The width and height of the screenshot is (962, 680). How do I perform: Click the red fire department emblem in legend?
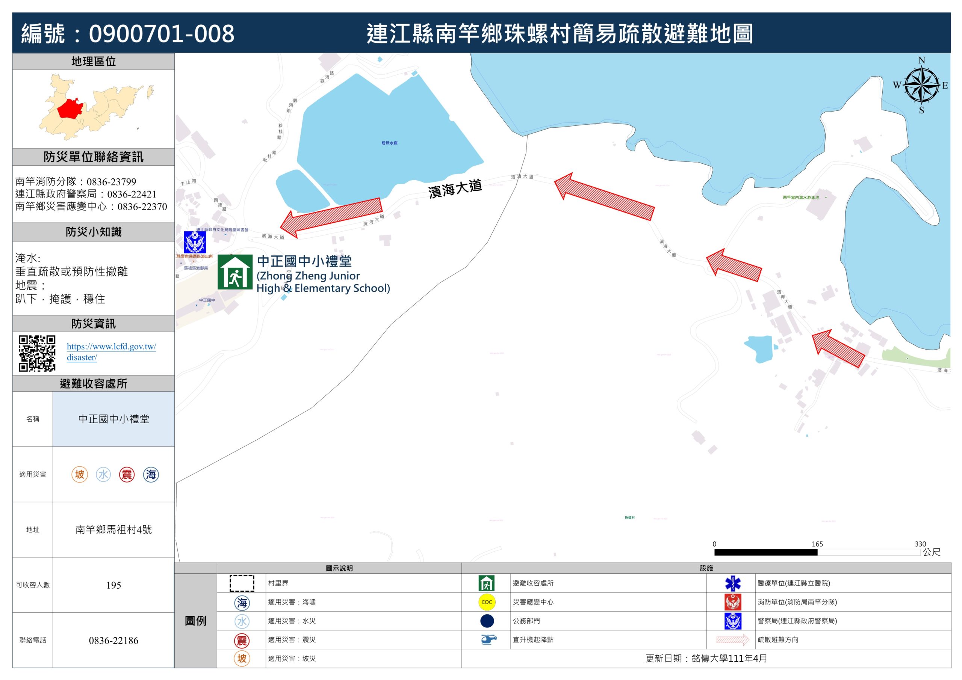[x=733, y=602]
